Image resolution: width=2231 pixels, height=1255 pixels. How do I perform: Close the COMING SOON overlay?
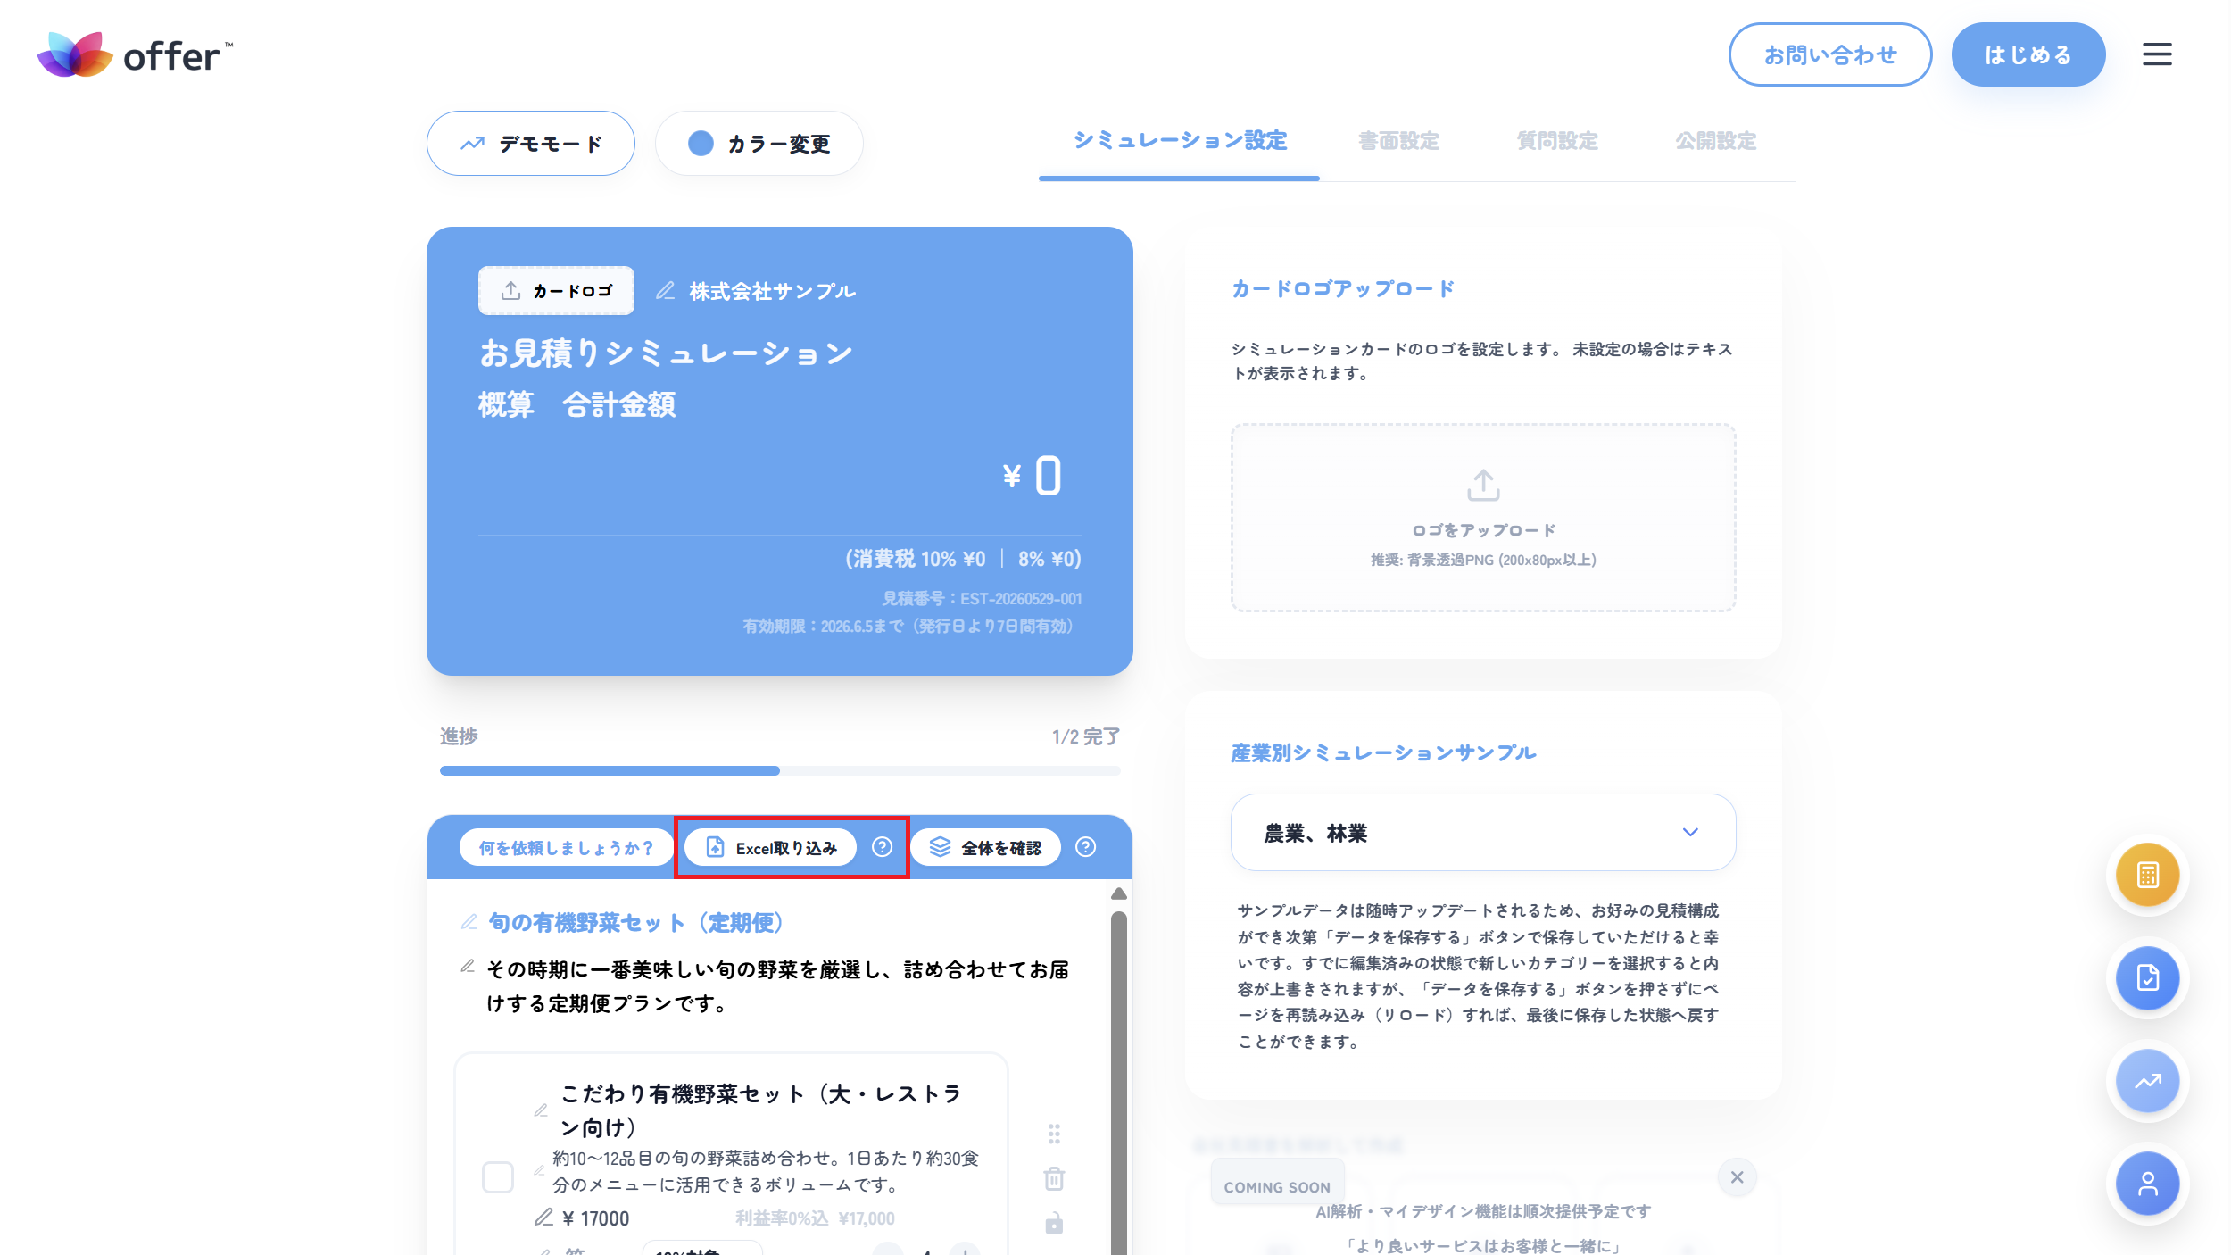[1737, 1177]
